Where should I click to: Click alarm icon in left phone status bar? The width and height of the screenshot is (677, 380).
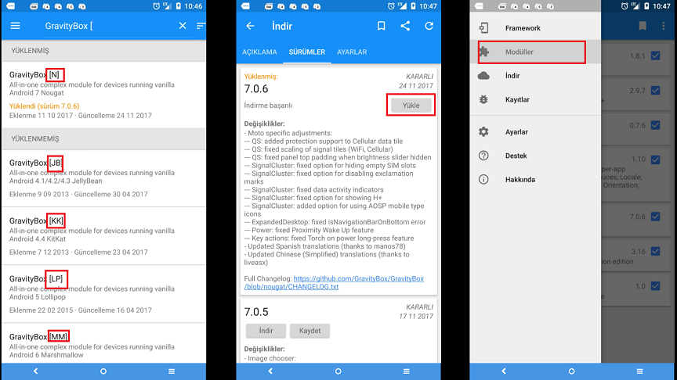tap(156, 6)
